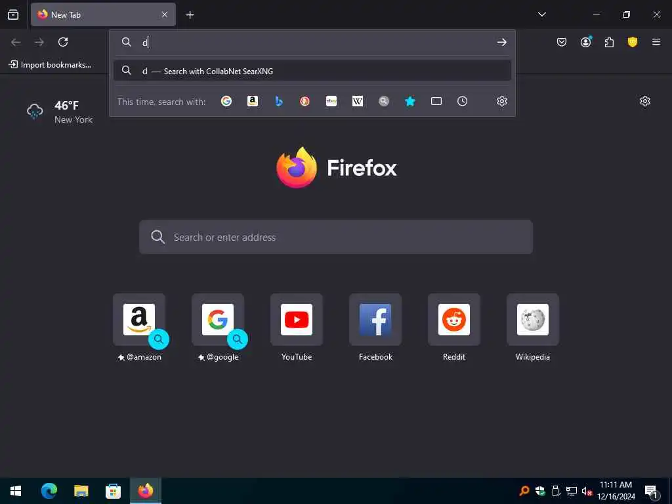Click the Firefox taskbar icon

click(x=146, y=491)
